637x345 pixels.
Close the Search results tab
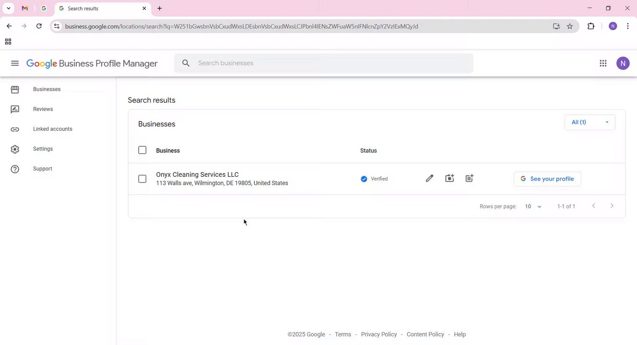(144, 9)
